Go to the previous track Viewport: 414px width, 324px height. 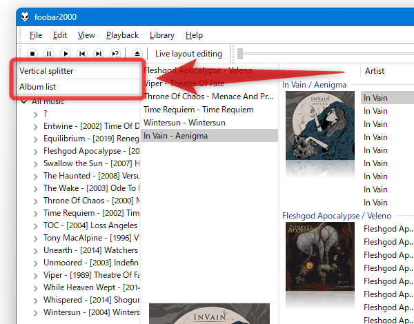(82, 54)
